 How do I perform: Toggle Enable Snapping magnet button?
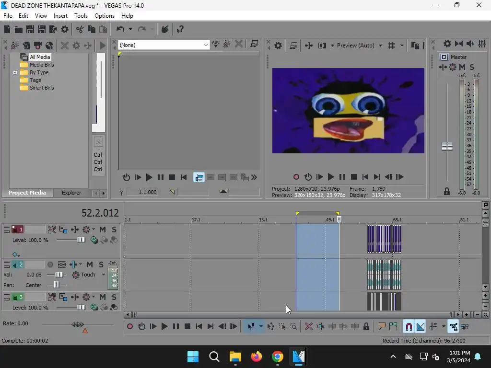(409, 327)
